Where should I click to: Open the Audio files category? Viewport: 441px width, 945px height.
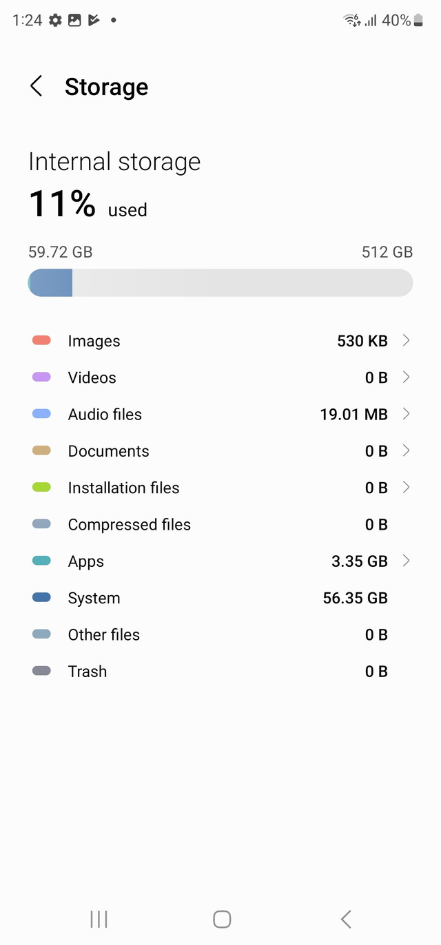(105, 415)
